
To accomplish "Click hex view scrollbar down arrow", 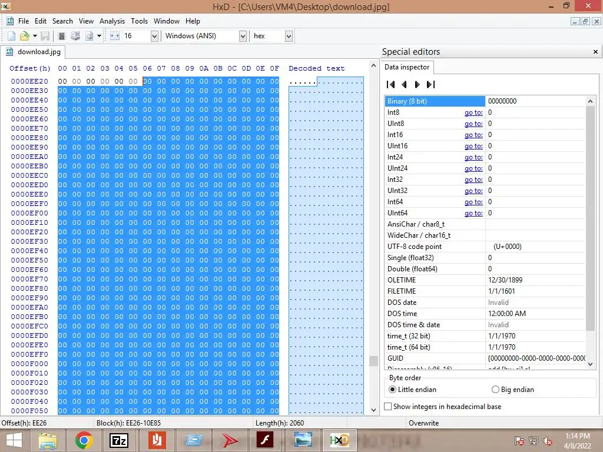I will point(373,410).
